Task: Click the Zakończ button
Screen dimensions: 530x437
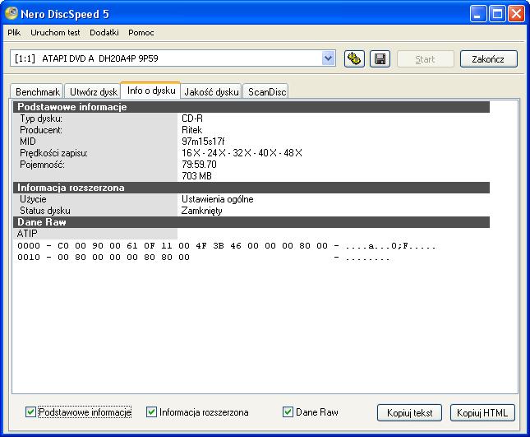Action: (x=488, y=59)
